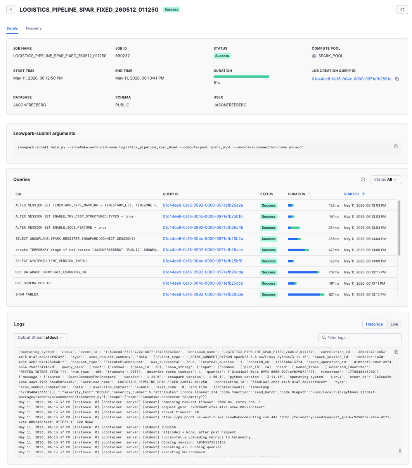Copy the snowpark-submit arguments
Image resolution: width=412 pixels, height=468 pixels.
point(396,146)
